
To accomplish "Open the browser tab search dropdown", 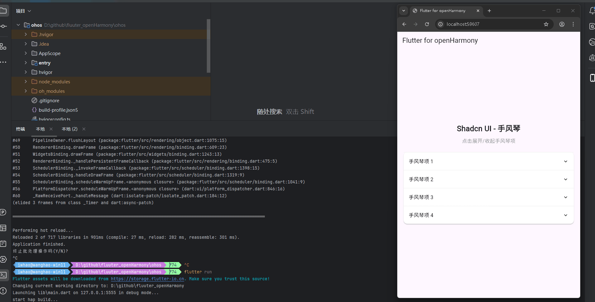I will 404,11.
